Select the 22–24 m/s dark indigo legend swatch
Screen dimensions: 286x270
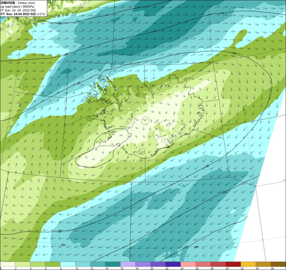pos(173,264)
